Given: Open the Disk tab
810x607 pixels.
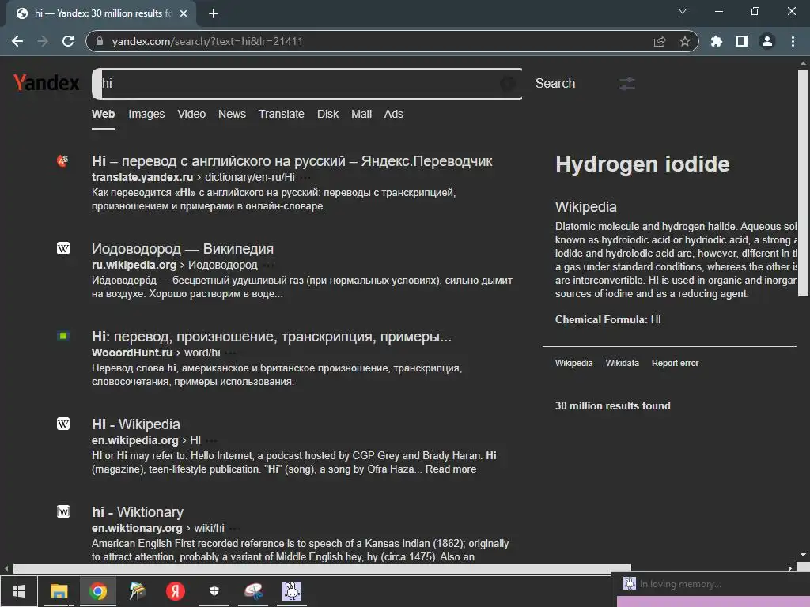Looking at the screenshot, I should [x=328, y=114].
